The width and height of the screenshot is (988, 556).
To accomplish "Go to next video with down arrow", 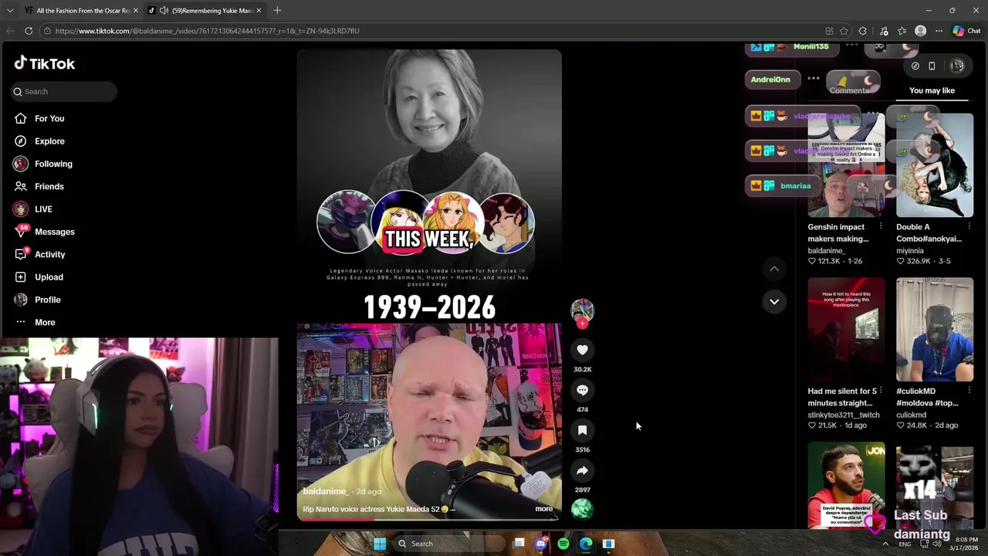I will coord(774,301).
